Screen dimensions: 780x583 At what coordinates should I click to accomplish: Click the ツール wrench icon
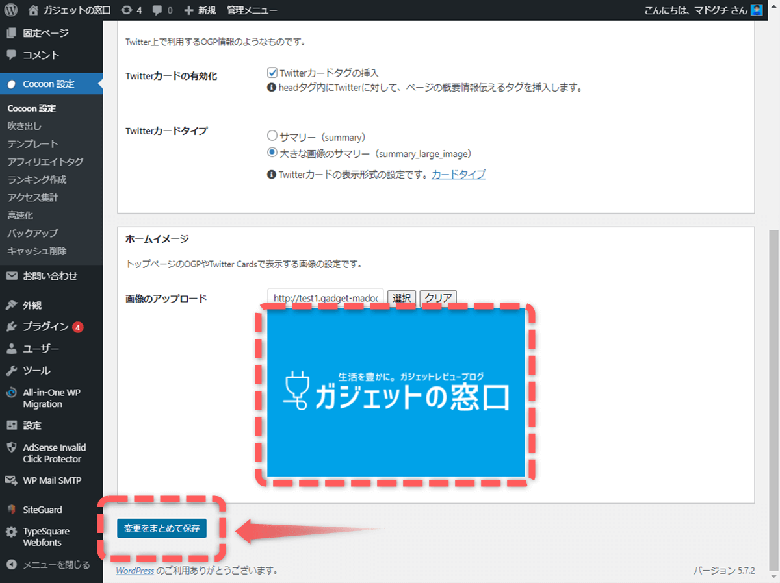click(x=12, y=371)
